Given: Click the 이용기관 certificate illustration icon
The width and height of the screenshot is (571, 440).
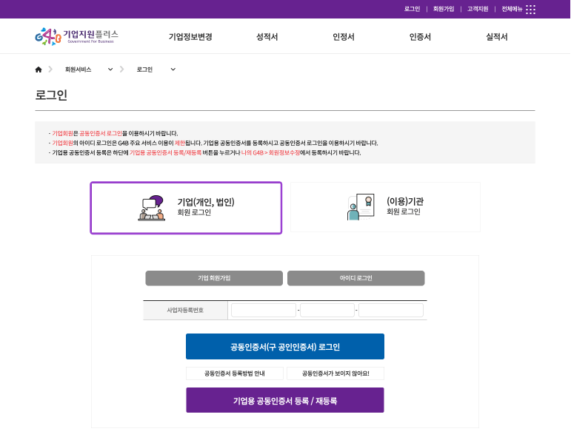Looking at the screenshot, I should tap(361, 208).
